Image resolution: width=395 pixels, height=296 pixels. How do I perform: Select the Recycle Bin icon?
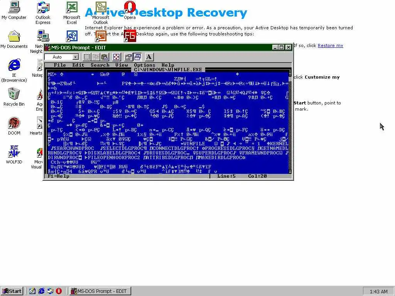14,97
